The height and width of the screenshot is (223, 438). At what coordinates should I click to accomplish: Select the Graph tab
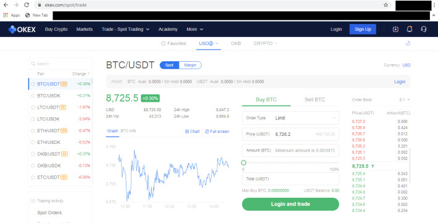(112, 131)
